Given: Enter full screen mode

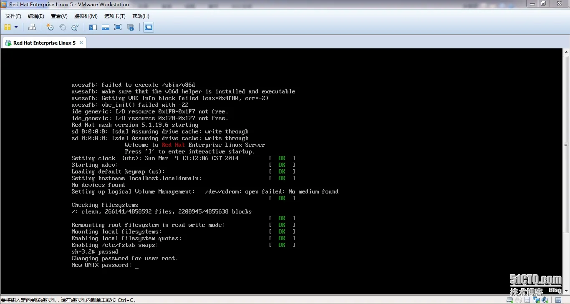Looking at the screenshot, I should tap(118, 27).
